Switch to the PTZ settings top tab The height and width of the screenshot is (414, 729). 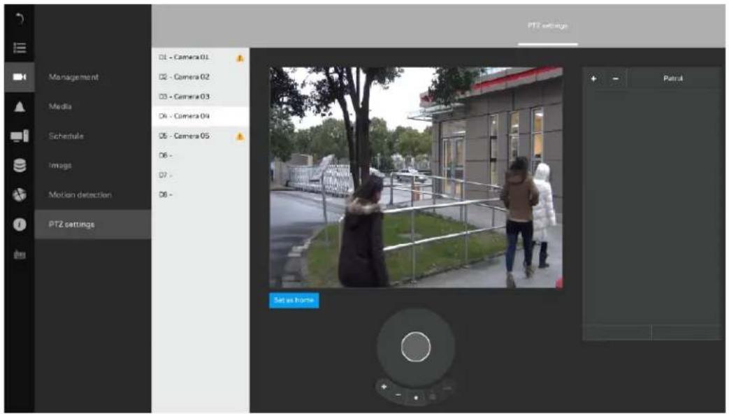tap(548, 26)
